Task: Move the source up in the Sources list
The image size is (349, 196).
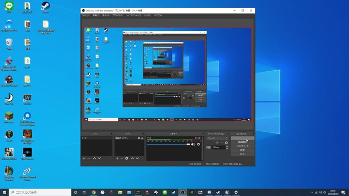Action: [x=133, y=158]
